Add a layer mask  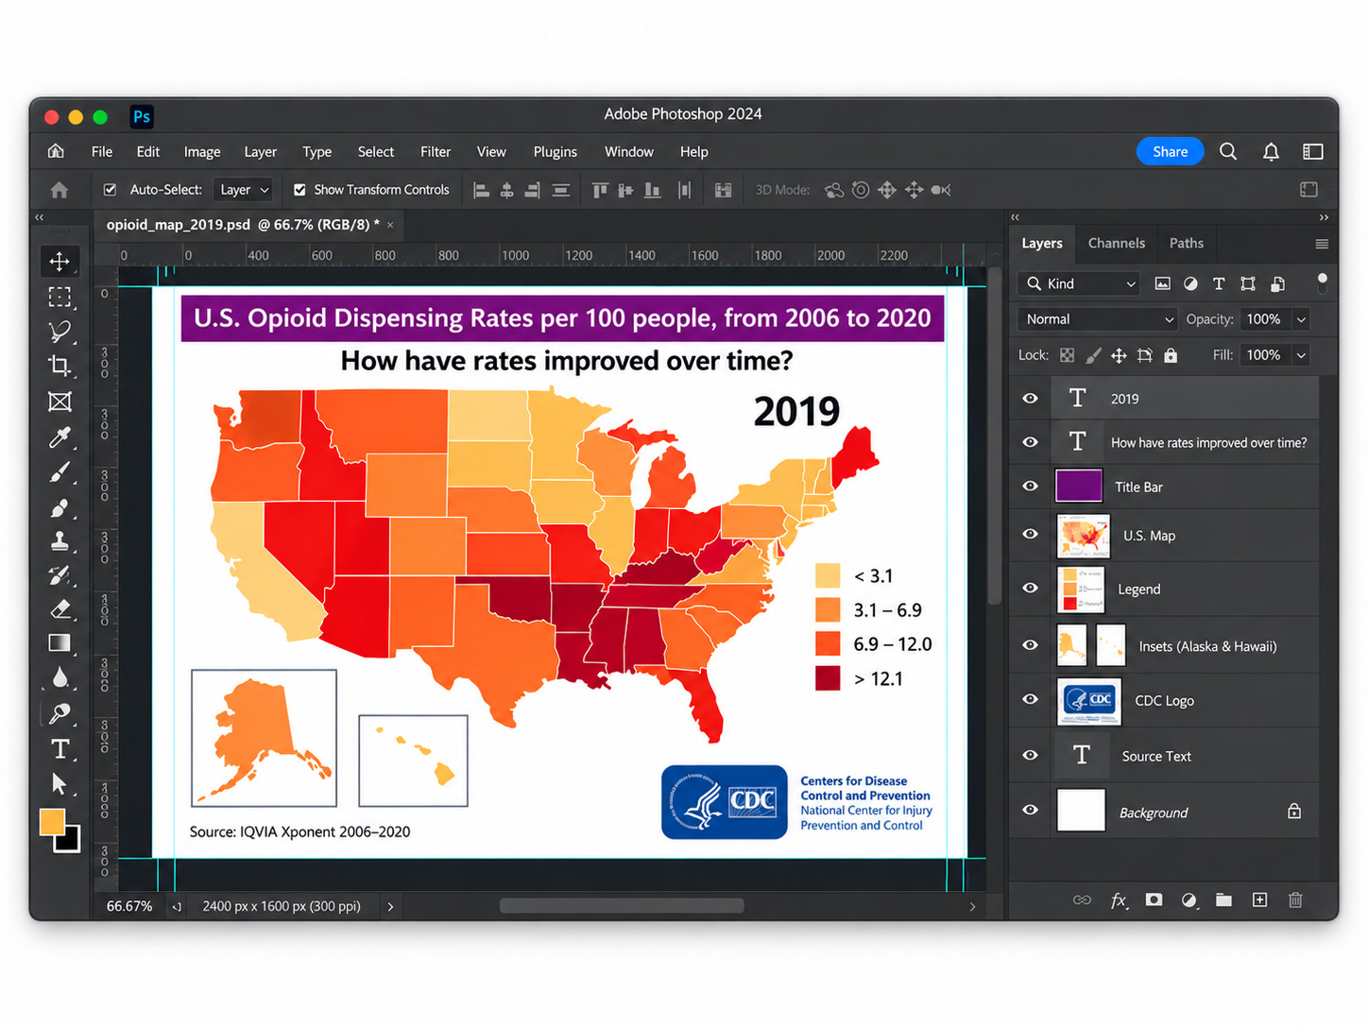tap(1154, 899)
